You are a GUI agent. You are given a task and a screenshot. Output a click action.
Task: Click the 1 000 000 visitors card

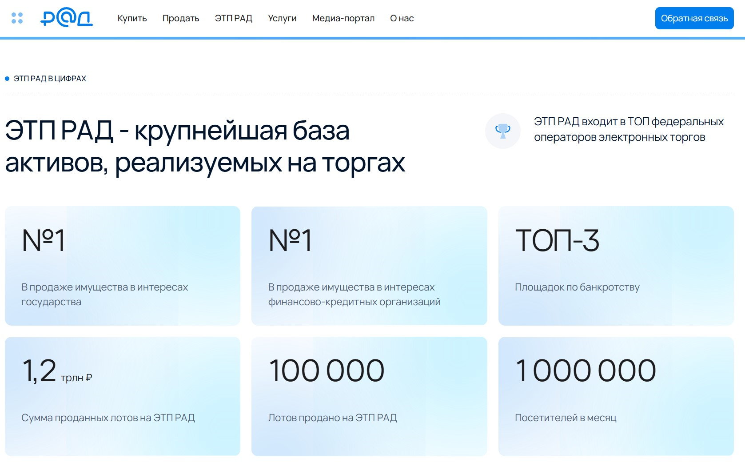[x=616, y=396]
